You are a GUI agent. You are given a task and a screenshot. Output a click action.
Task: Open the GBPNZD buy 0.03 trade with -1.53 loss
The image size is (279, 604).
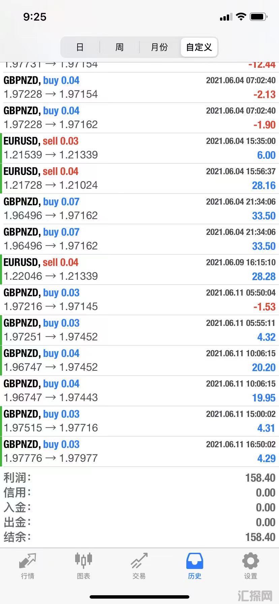139,300
